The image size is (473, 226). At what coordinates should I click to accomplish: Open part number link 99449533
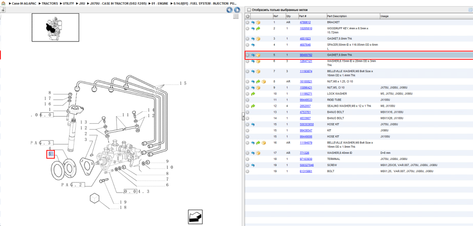(306, 100)
